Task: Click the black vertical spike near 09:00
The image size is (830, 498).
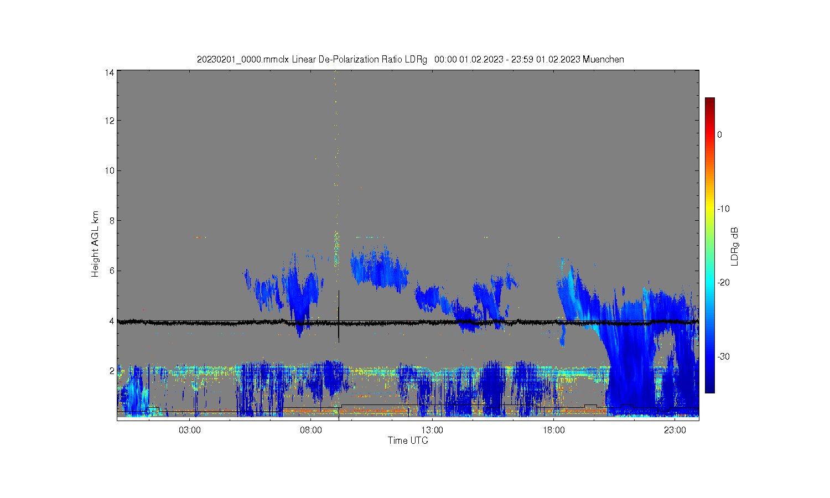Action: click(x=339, y=317)
